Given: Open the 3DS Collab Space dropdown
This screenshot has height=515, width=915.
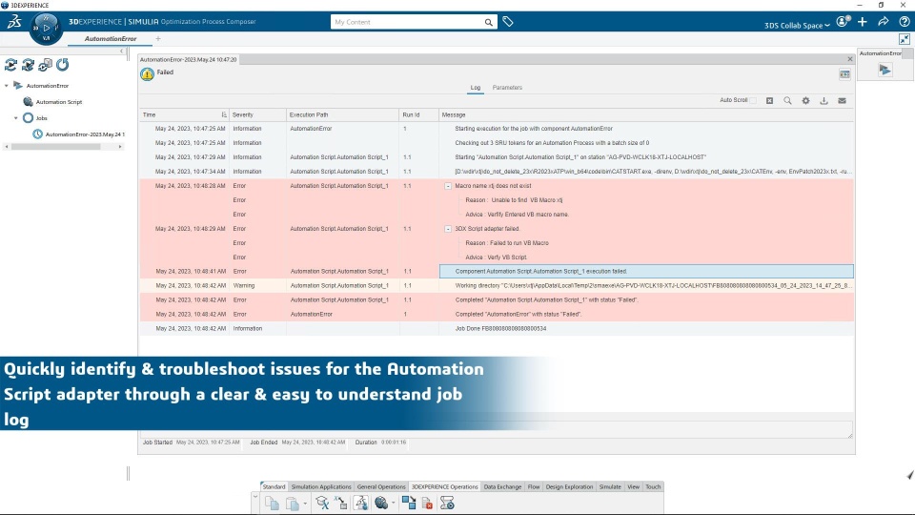Looking at the screenshot, I should (x=797, y=25).
